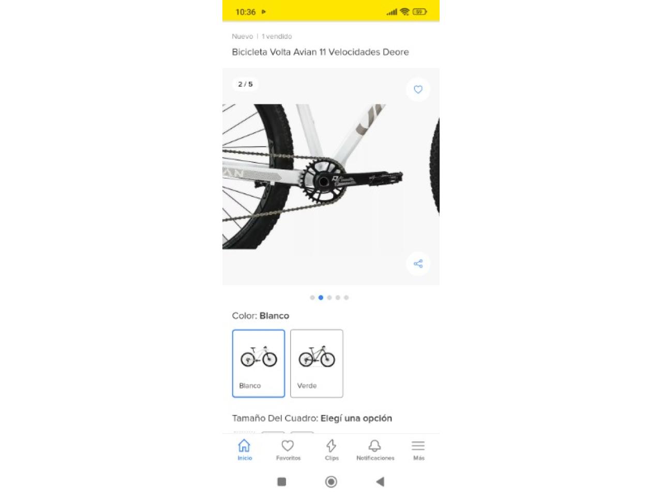Screen dimensions: 662x496
Task: Select Verde color option
Action: 317,363
